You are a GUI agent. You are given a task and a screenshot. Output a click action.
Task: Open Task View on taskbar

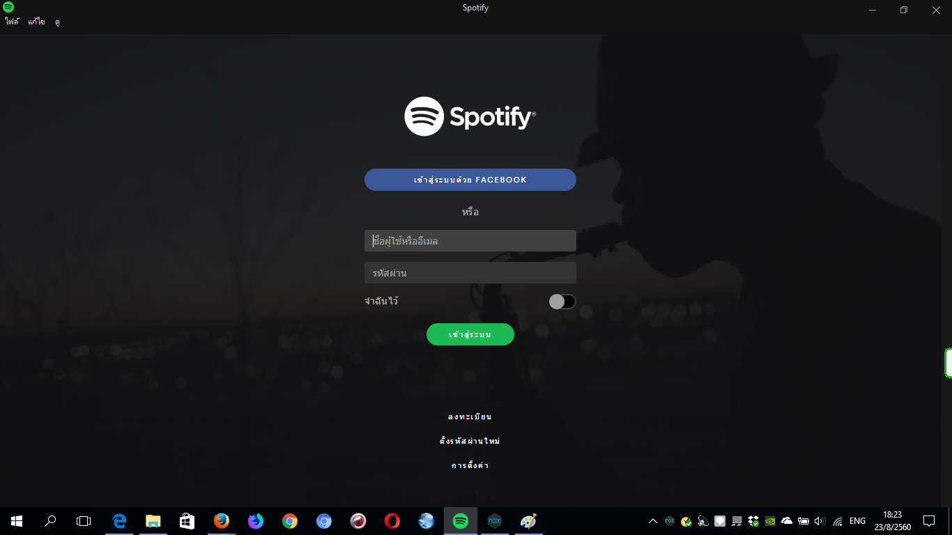pyautogui.click(x=84, y=520)
